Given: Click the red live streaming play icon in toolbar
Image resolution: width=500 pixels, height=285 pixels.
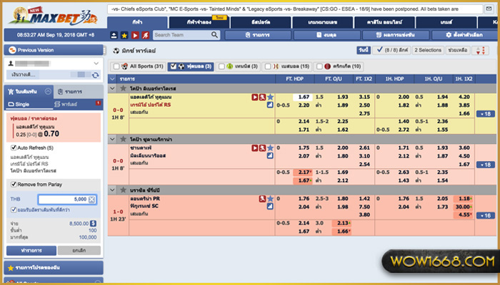Looking at the screenshot, I should 135,35.
